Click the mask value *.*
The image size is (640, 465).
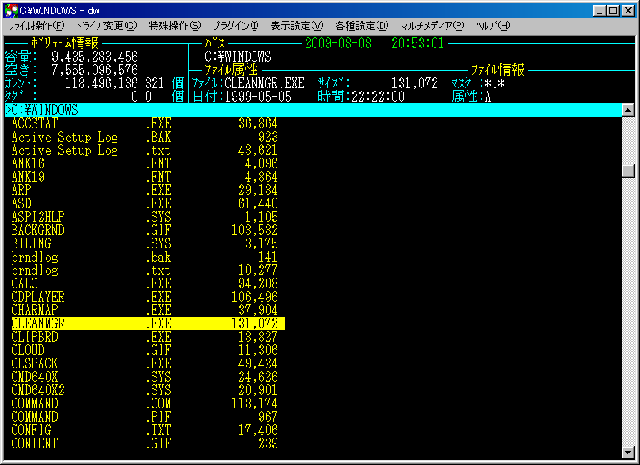pyautogui.click(x=494, y=83)
